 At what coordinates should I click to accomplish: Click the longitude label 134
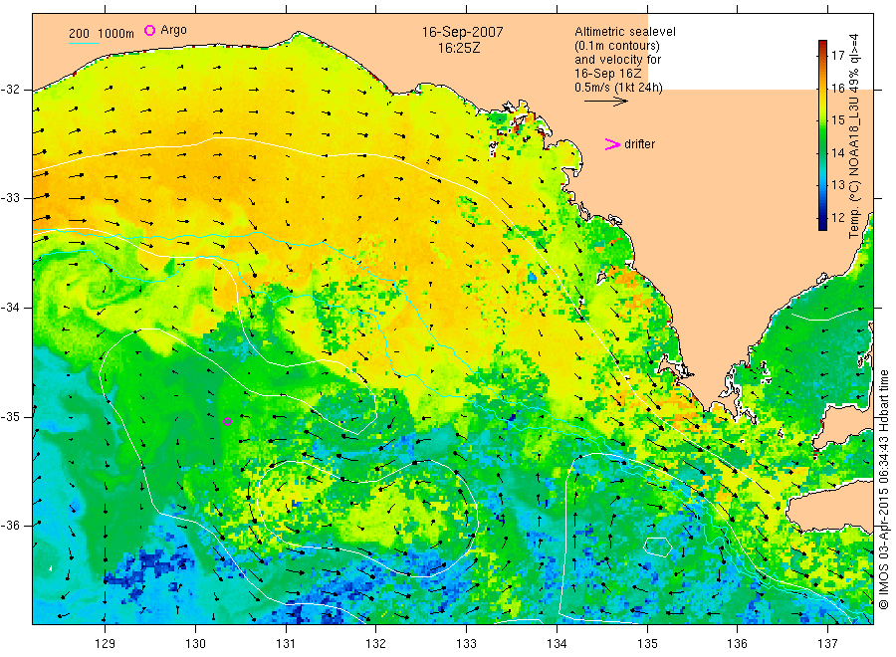[557, 644]
